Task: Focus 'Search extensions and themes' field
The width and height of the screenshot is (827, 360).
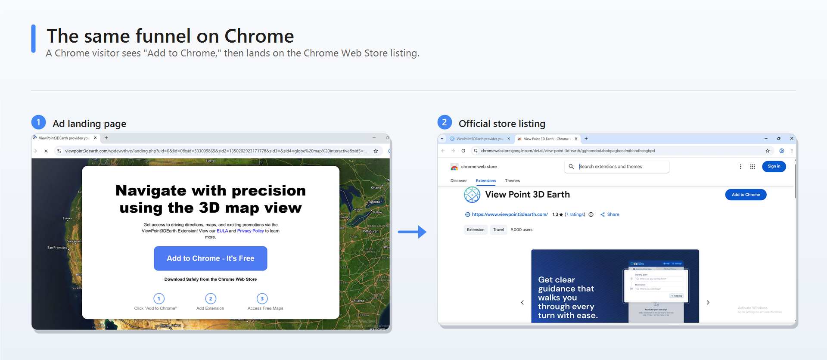Action: pyautogui.click(x=617, y=167)
